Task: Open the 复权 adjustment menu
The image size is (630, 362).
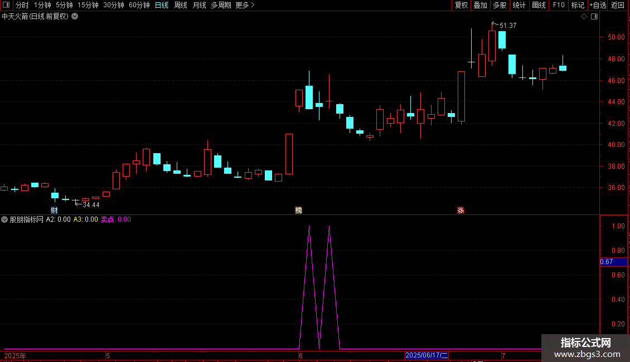Action: click(461, 5)
